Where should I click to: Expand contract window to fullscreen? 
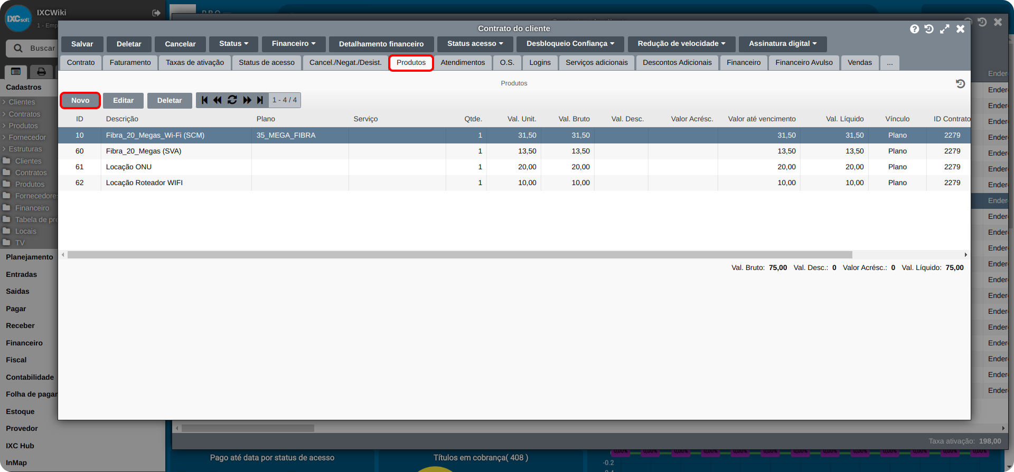pyautogui.click(x=944, y=29)
